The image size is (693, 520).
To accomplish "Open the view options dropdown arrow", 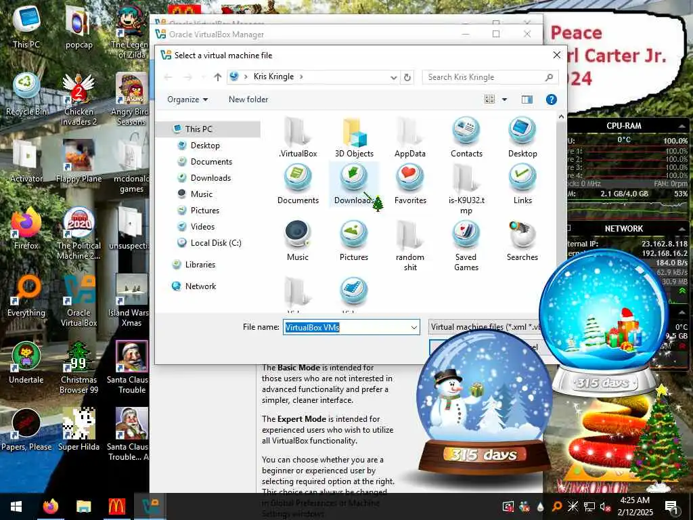I will (505, 100).
